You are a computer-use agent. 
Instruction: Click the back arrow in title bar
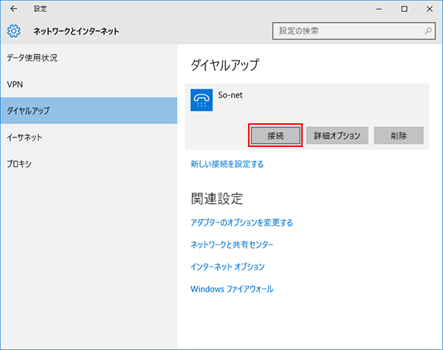tap(13, 9)
